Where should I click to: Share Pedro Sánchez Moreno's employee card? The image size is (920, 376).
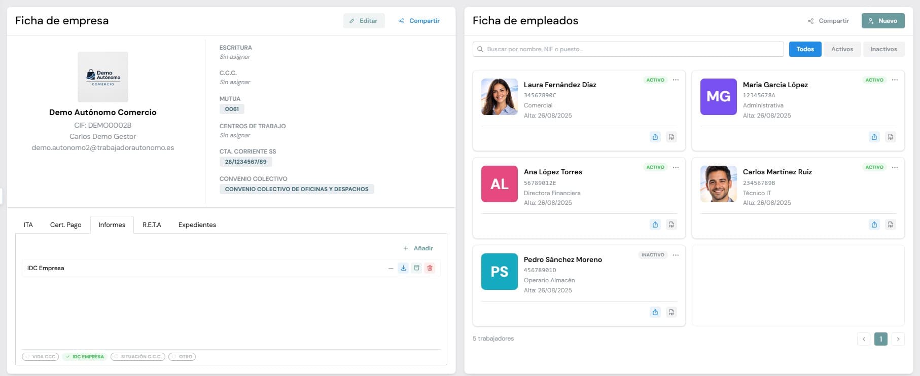(655, 312)
